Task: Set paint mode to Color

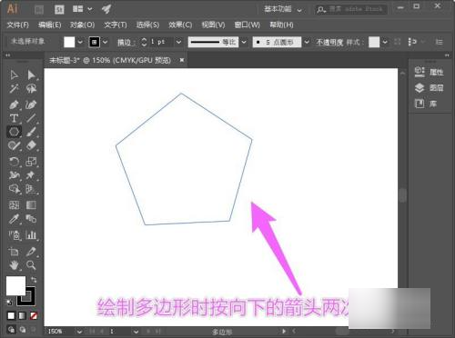Action: [11, 316]
